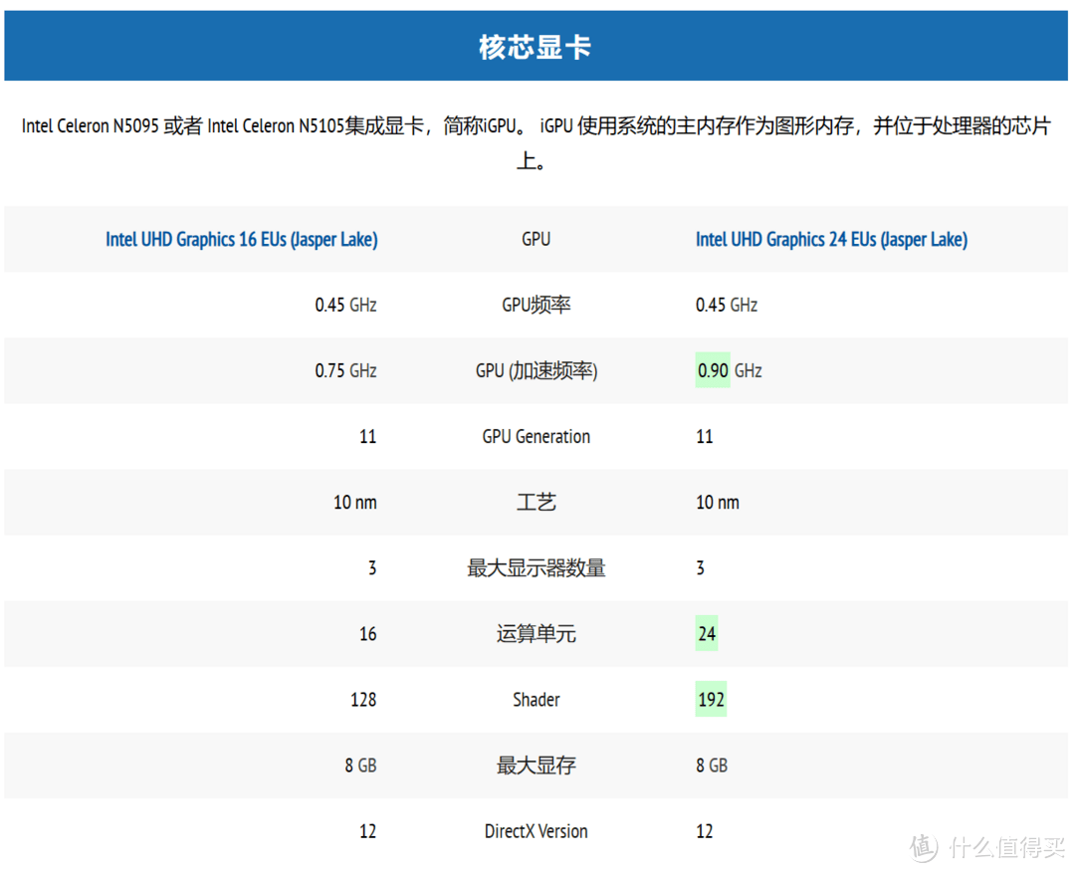Select the highlighted 0.90 GHz value
This screenshot has height=873, width=1075.
click(x=730, y=371)
